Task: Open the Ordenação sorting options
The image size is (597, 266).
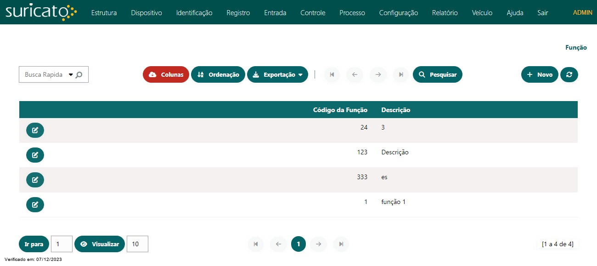Action: pyautogui.click(x=218, y=74)
